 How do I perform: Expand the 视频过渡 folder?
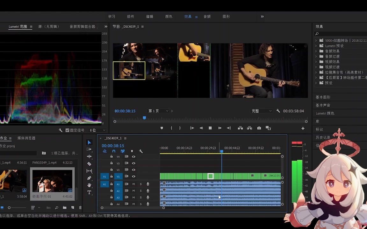pyautogui.click(x=316, y=67)
